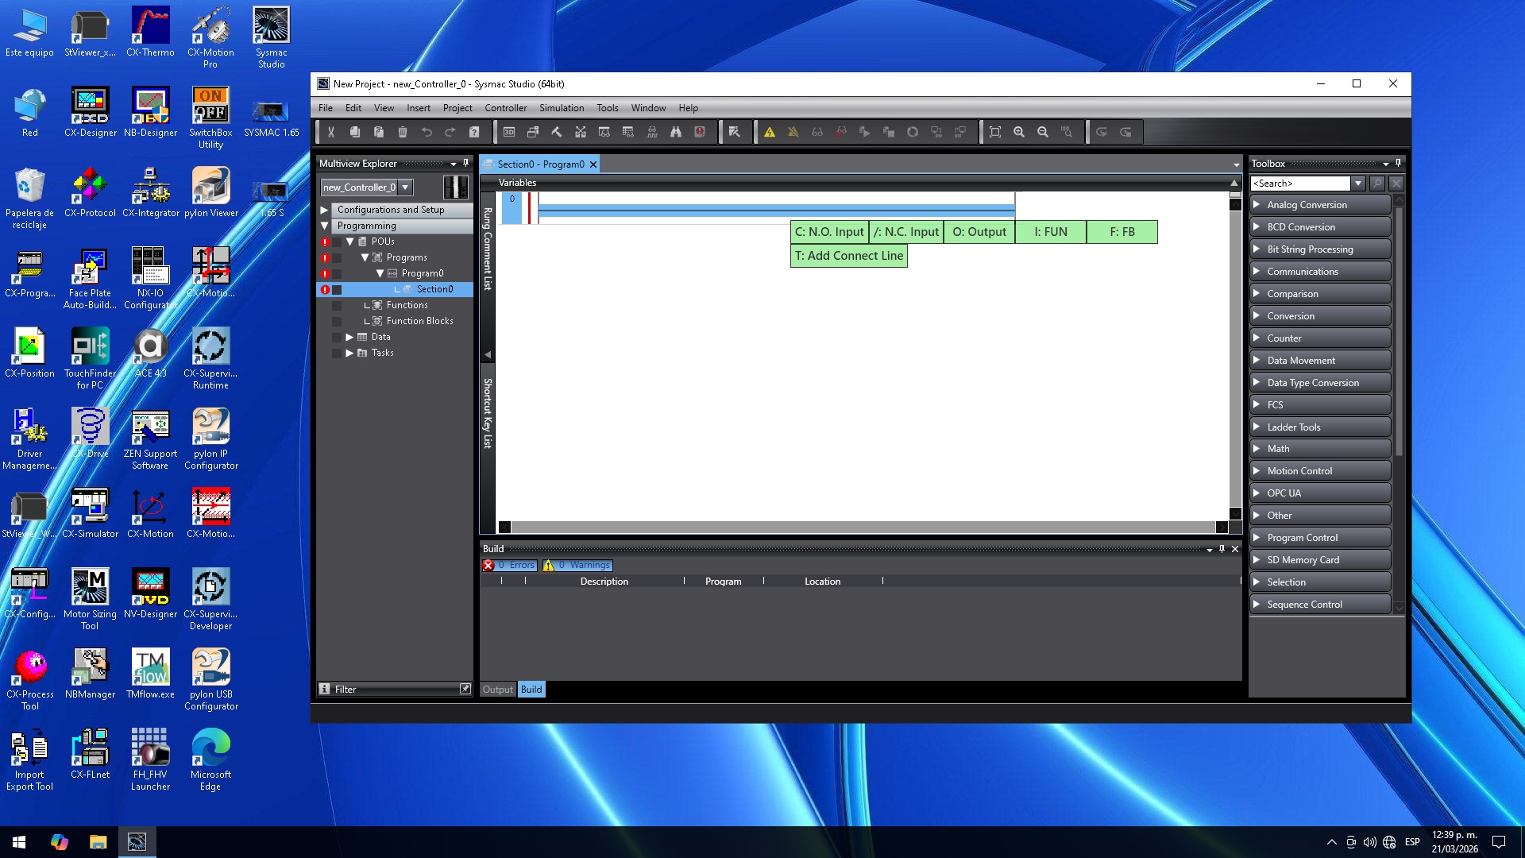Click the yellow warning triangle Online icon
1525x858 pixels.
tap(770, 132)
